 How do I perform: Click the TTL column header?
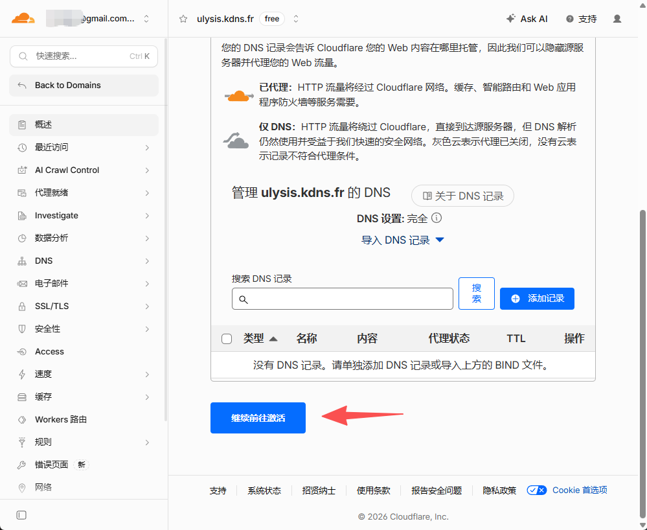[x=516, y=338]
